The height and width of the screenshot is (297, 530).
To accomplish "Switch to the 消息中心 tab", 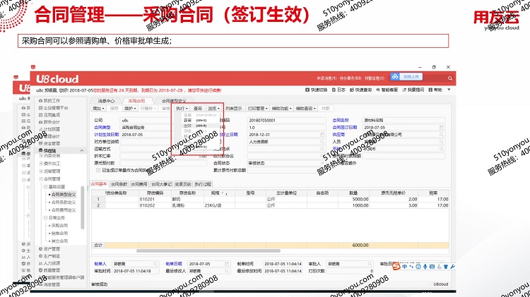I will tap(106, 101).
